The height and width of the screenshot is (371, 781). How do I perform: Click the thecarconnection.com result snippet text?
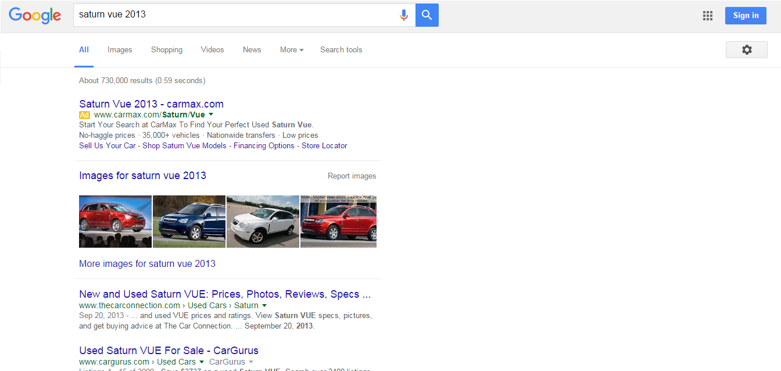point(225,321)
